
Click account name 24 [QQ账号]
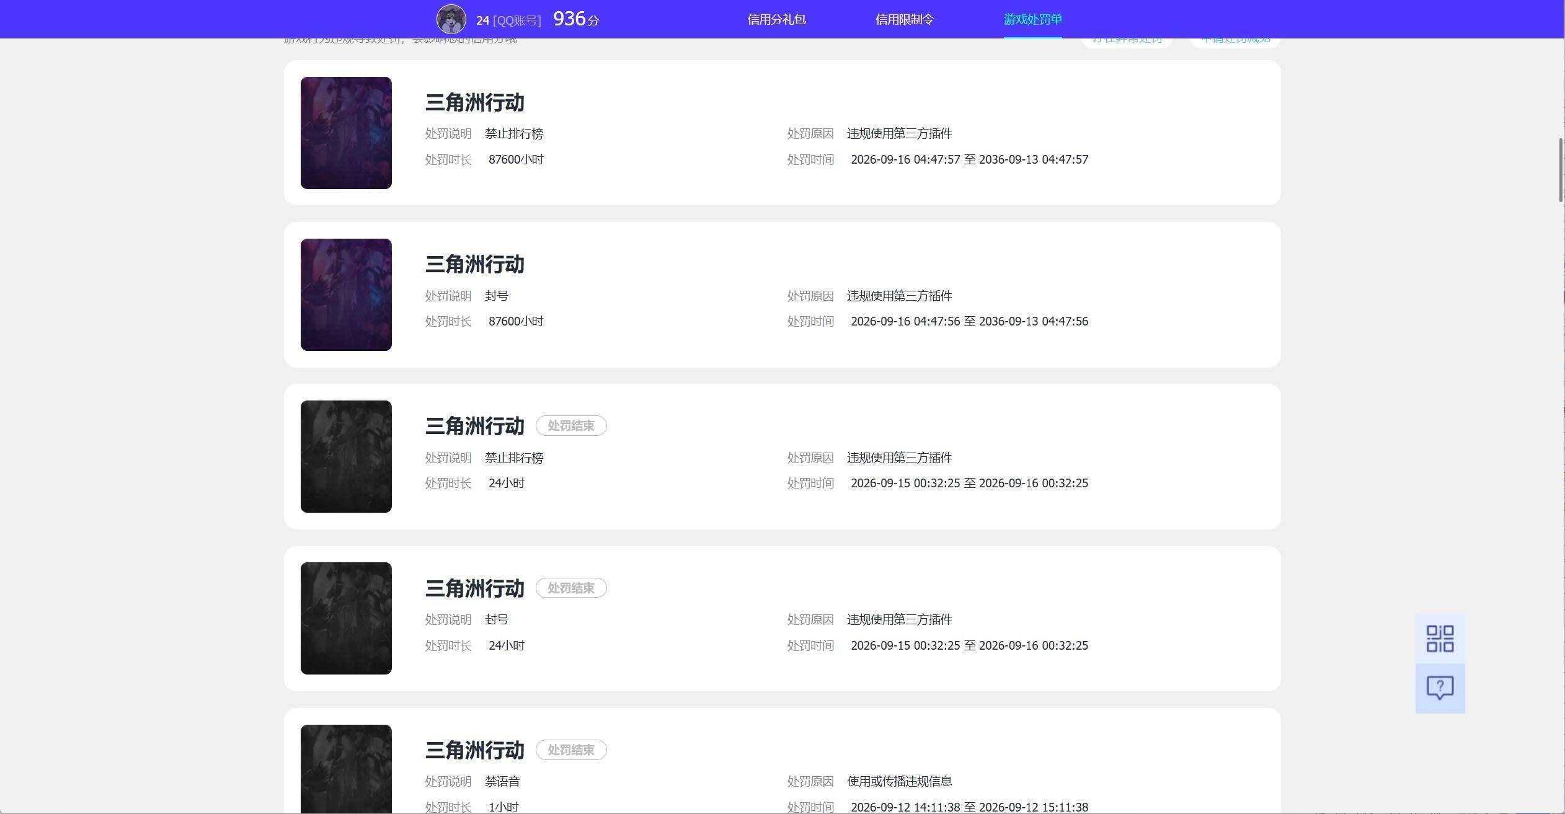click(508, 20)
